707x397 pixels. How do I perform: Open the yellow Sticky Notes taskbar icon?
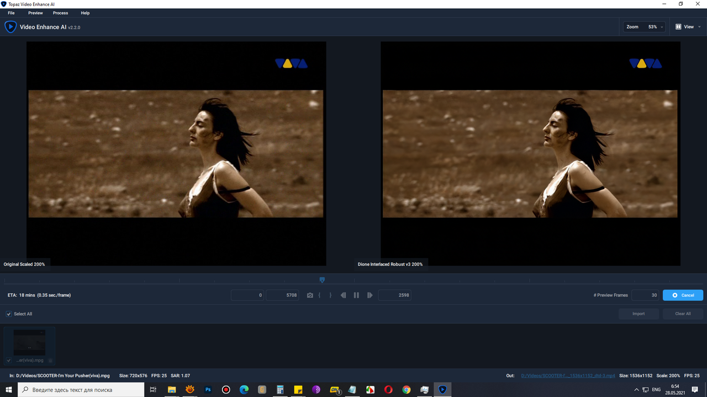click(298, 389)
